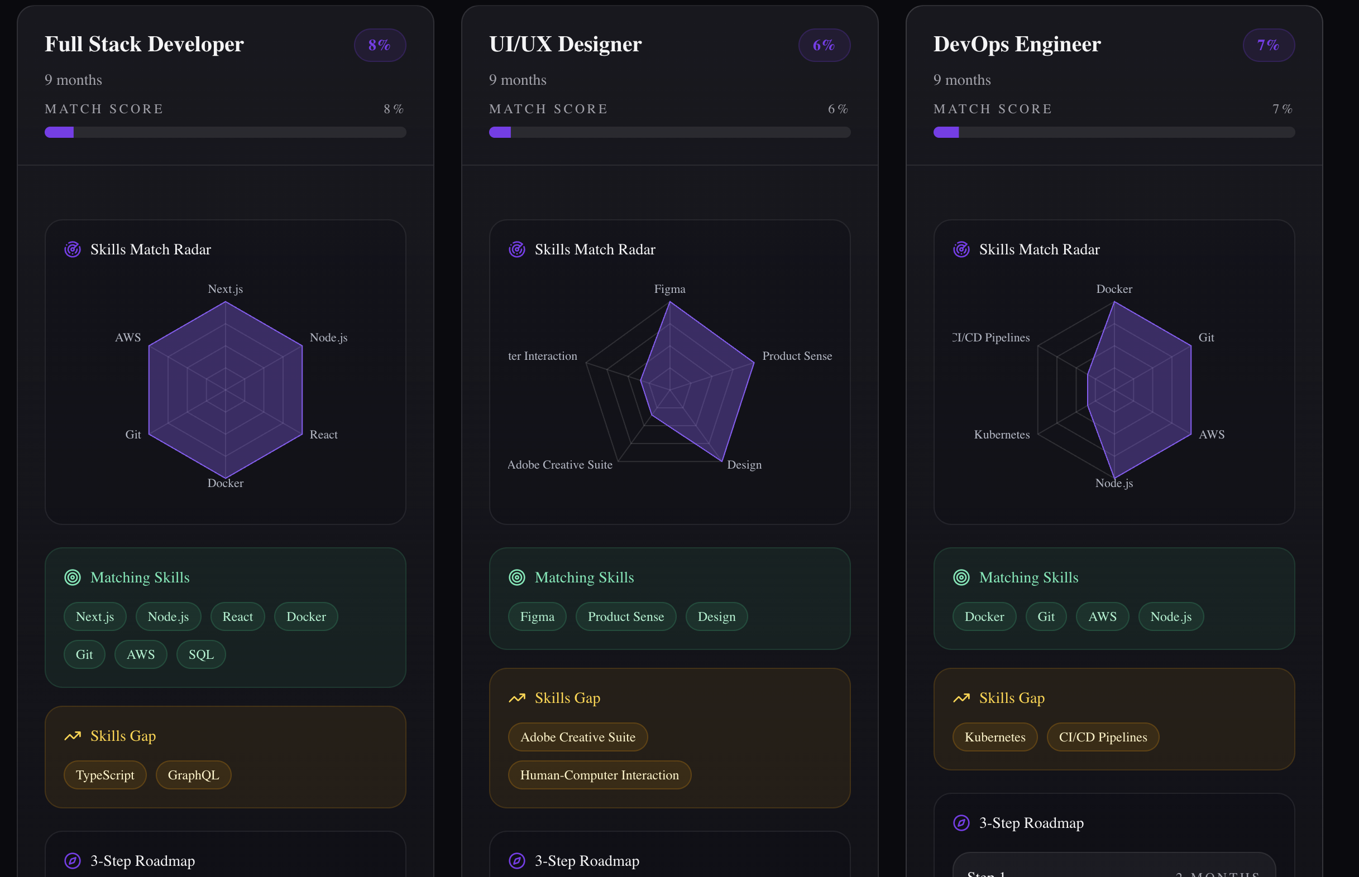Click the 7% badge on DevOps Engineer
The height and width of the screenshot is (877, 1359).
pyautogui.click(x=1269, y=45)
